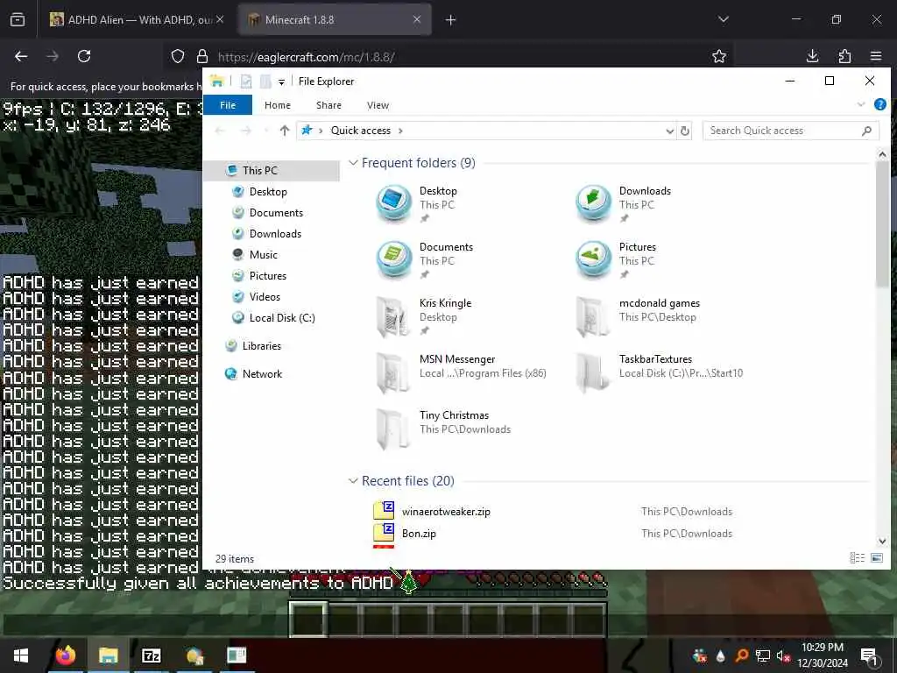Image resolution: width=897 pixels, height=673 pixels.
Task: Collapse the Recent files section
Action: point(353,481)
